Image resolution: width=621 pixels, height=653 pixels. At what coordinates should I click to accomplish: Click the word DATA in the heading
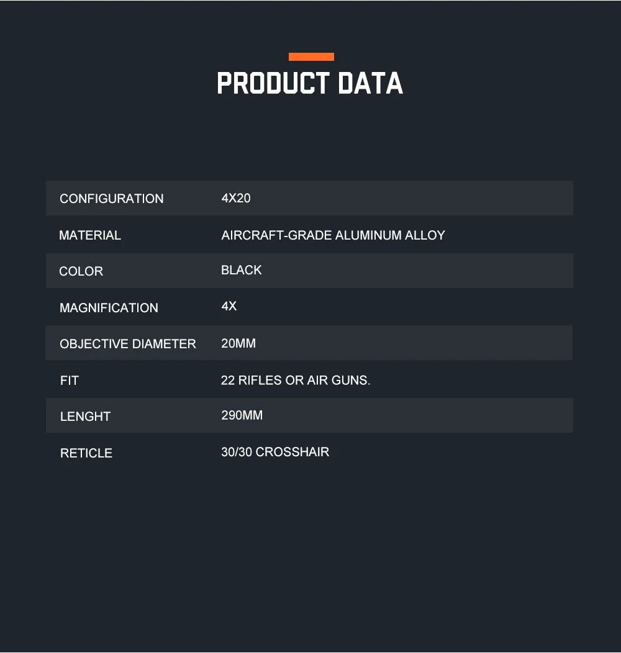click(x=370, y=84)
